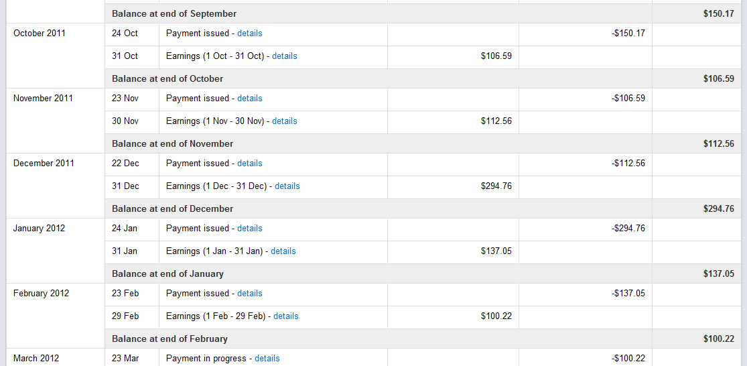Select the $112.56 November balance value
This screenshot has height=366, width=747.
point(718,143)
